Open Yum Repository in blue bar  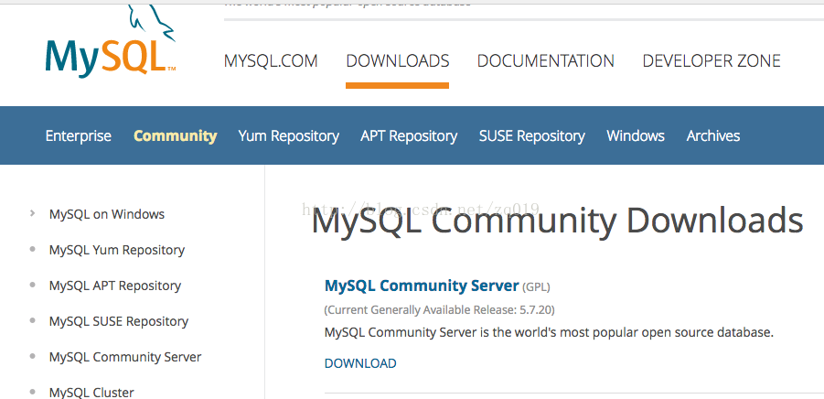(288, 136)
